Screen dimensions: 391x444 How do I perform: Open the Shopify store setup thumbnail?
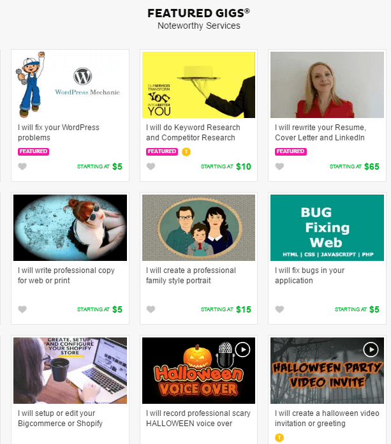[x=70, y=371]
